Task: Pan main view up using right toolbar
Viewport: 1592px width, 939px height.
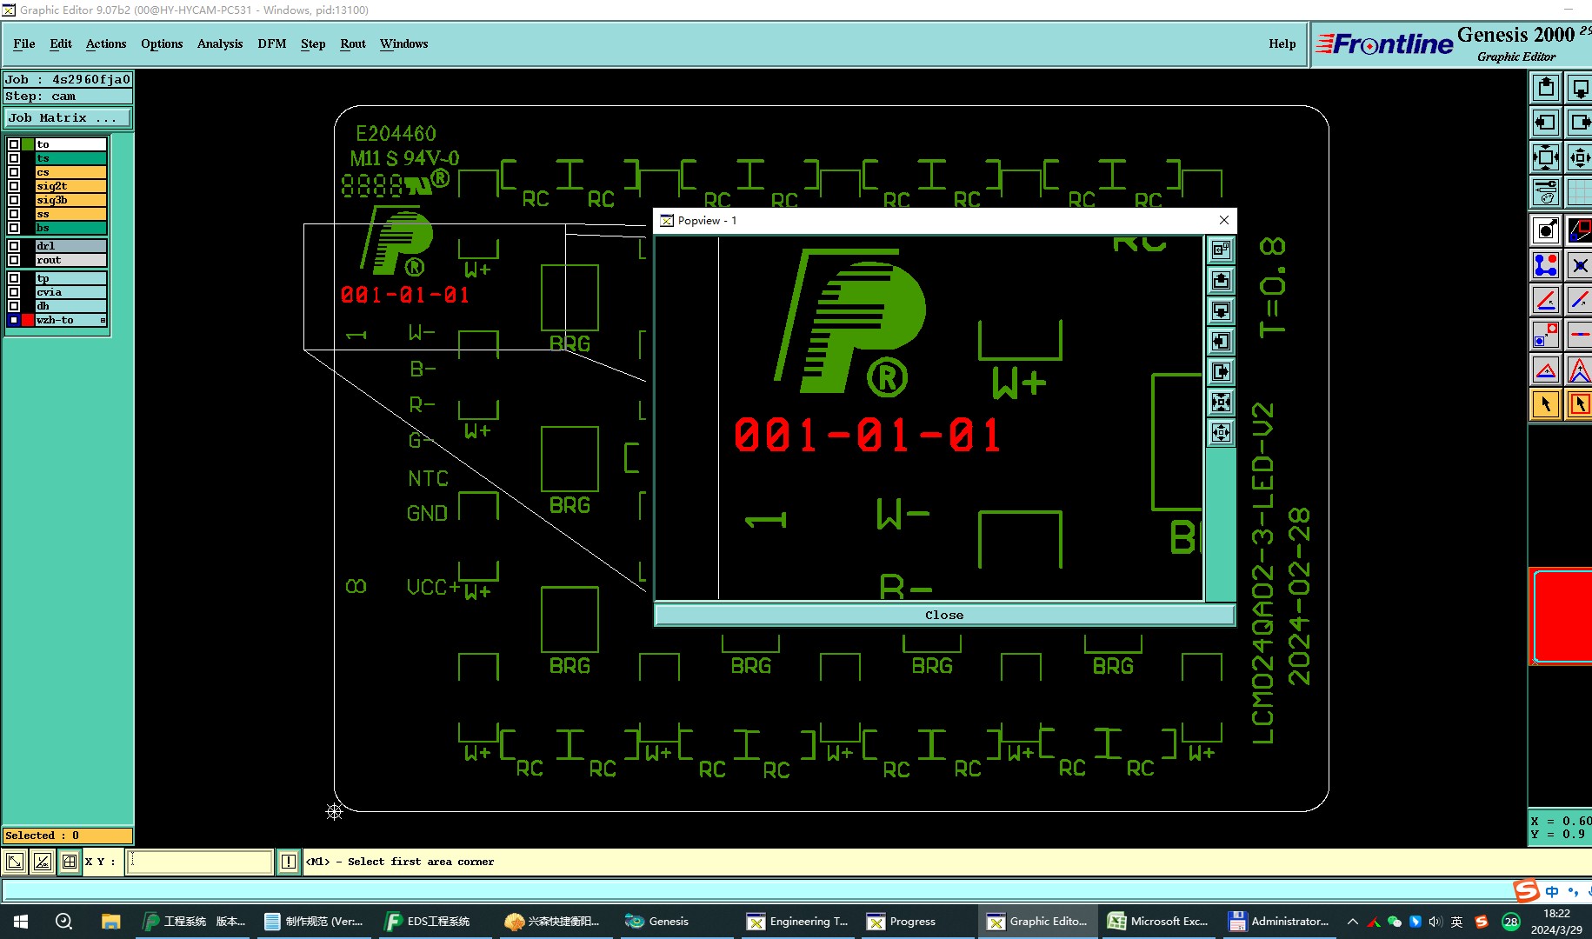Action: coord(1546,88)
